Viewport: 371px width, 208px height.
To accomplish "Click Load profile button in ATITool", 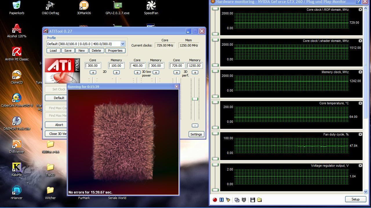I will tap(53, 51).
